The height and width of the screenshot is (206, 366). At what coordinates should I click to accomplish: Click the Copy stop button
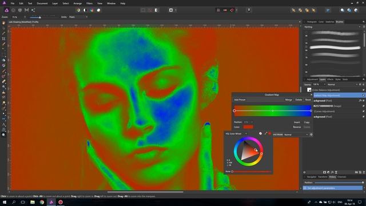[307, 122]
